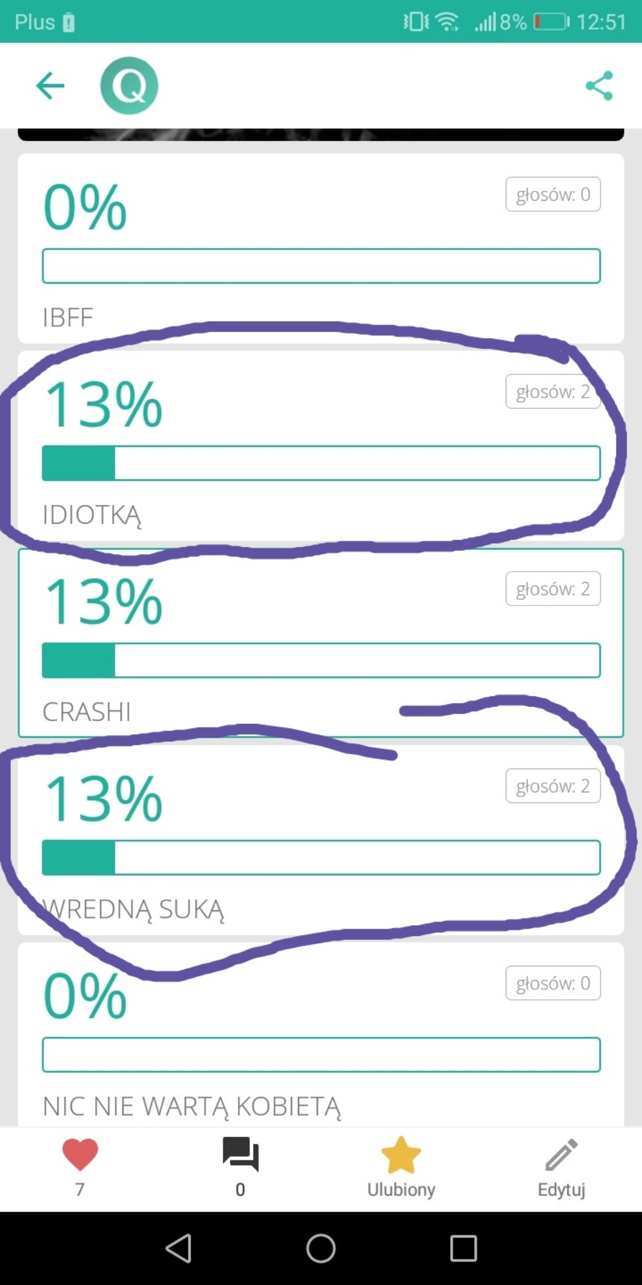
Task: Click the CRASHI vote count badge
Action: pos(553,589)
